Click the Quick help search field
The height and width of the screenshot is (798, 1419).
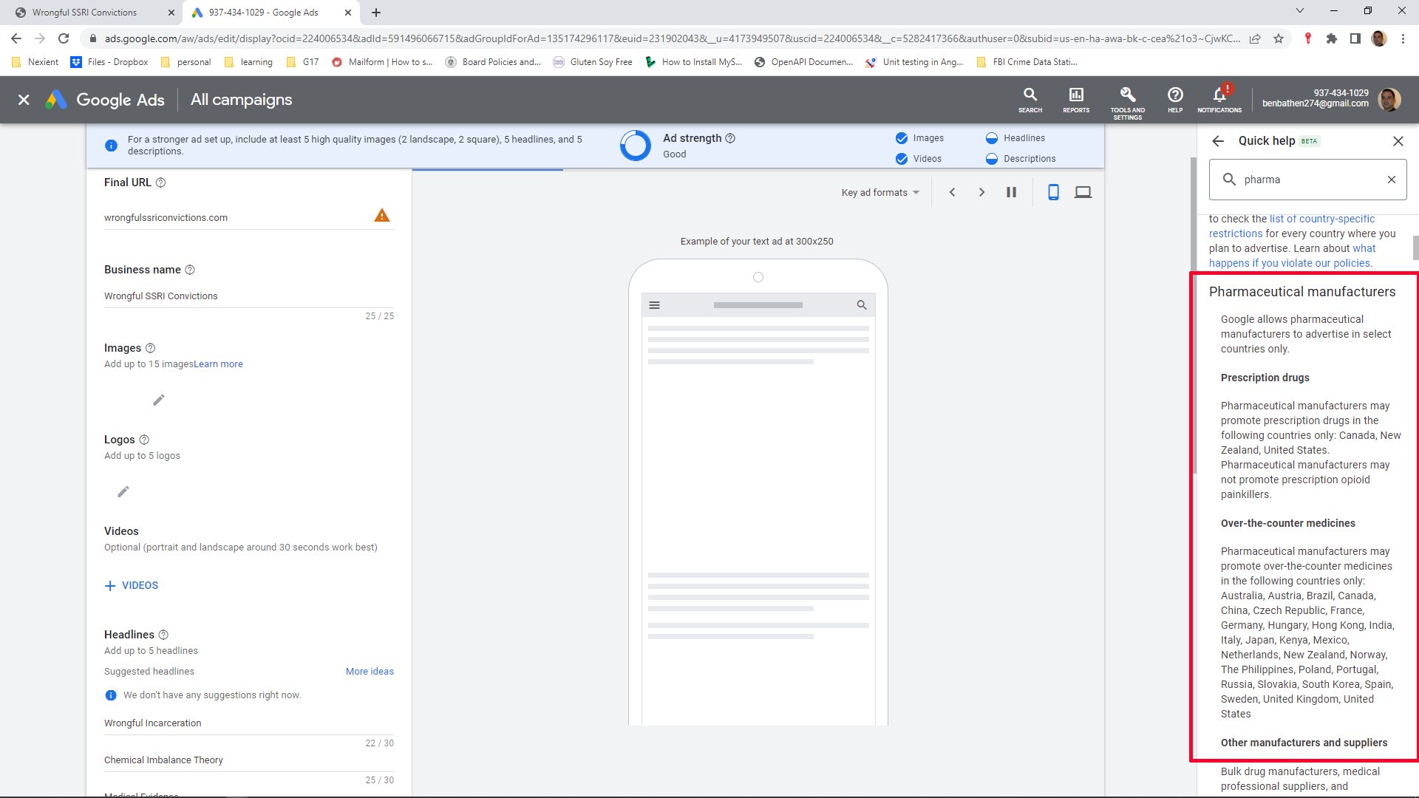pyautogui.click(x=1308, y=180)
